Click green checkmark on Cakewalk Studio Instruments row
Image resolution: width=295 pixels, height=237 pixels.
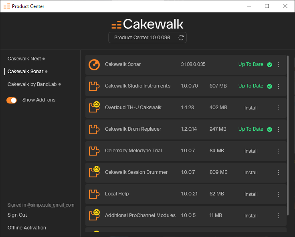click(x=269, y=86)
